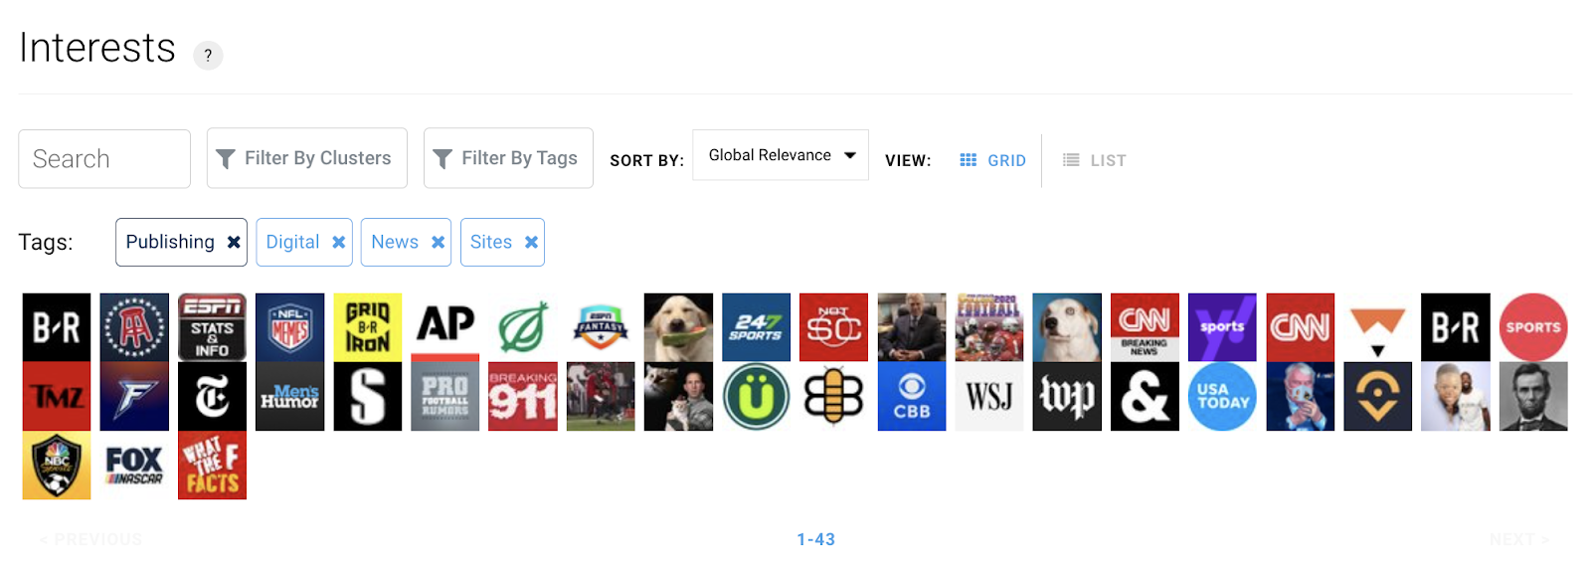Screen dimensions: 1591x570
Task: Click the B/R tile beside SPORTS circle
Action: coord(1456,327)
